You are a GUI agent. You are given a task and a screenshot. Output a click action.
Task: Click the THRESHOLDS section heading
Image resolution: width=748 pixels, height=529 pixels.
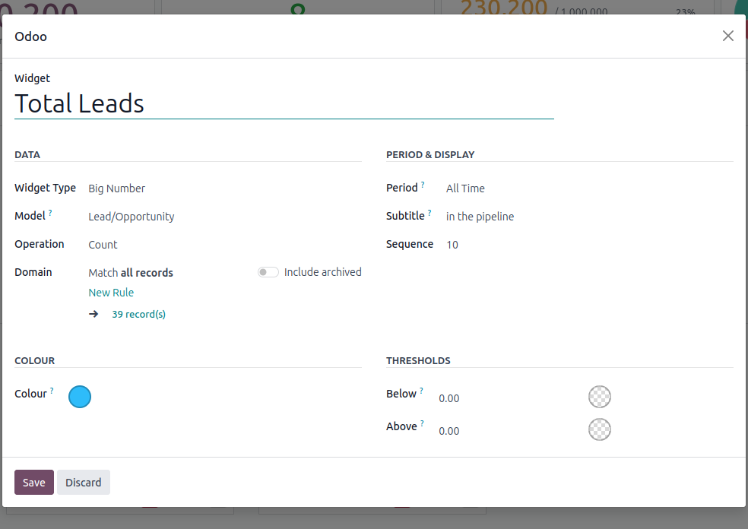pos(418,360)
